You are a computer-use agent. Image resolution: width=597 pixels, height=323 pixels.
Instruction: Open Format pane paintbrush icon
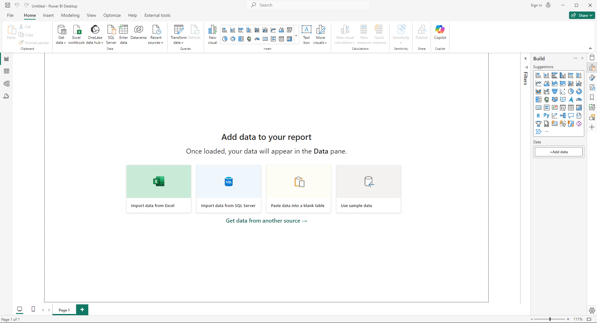pyautogui.click(x=592, y=78)
